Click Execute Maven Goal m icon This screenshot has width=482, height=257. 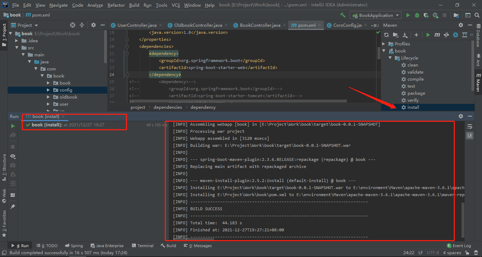coord(437,35)
